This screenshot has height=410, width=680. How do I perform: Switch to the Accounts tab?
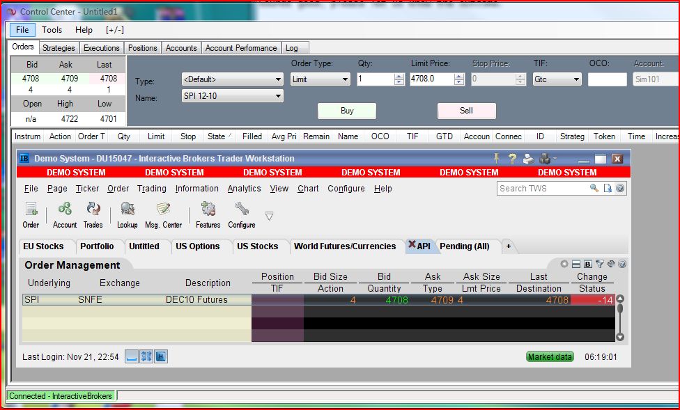click(x=181, y=47)
